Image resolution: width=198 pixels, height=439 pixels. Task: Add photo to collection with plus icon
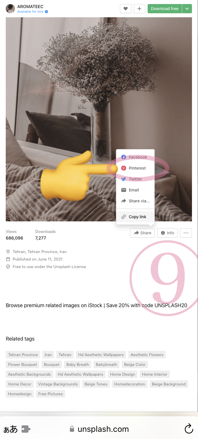pyautogui.click(x=139, y=9)
